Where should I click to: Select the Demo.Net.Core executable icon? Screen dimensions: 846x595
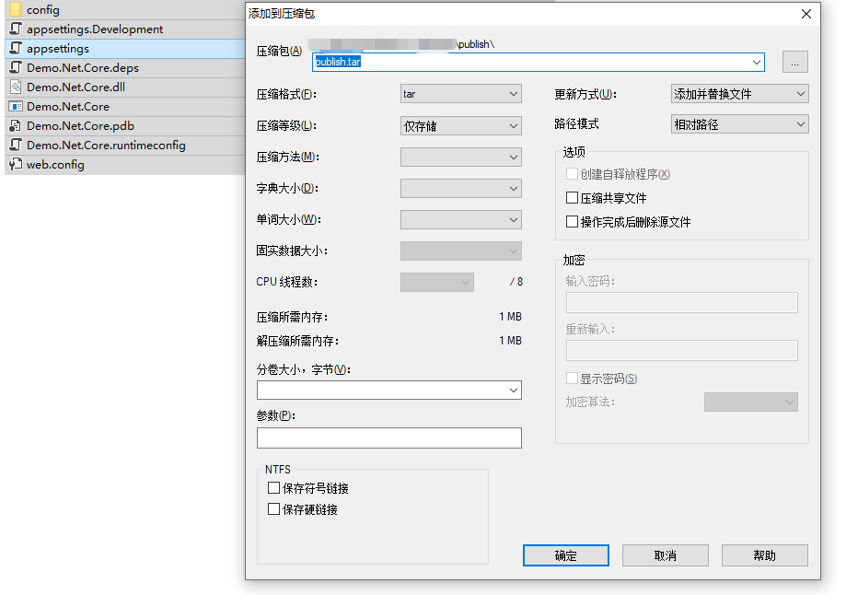tap(15, 106)
